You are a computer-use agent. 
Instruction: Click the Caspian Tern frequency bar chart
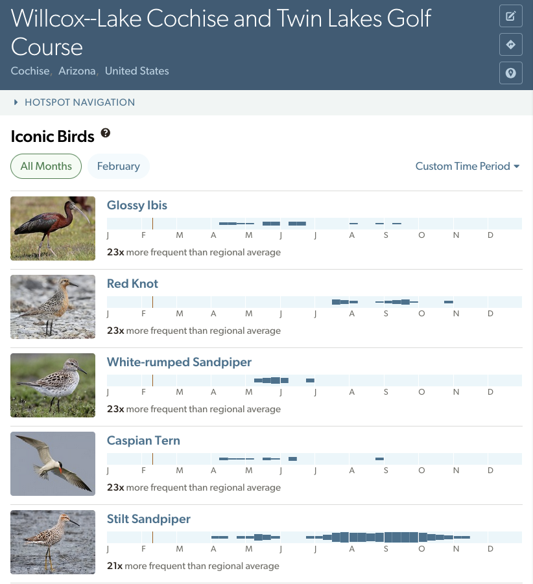coord(314,459)
